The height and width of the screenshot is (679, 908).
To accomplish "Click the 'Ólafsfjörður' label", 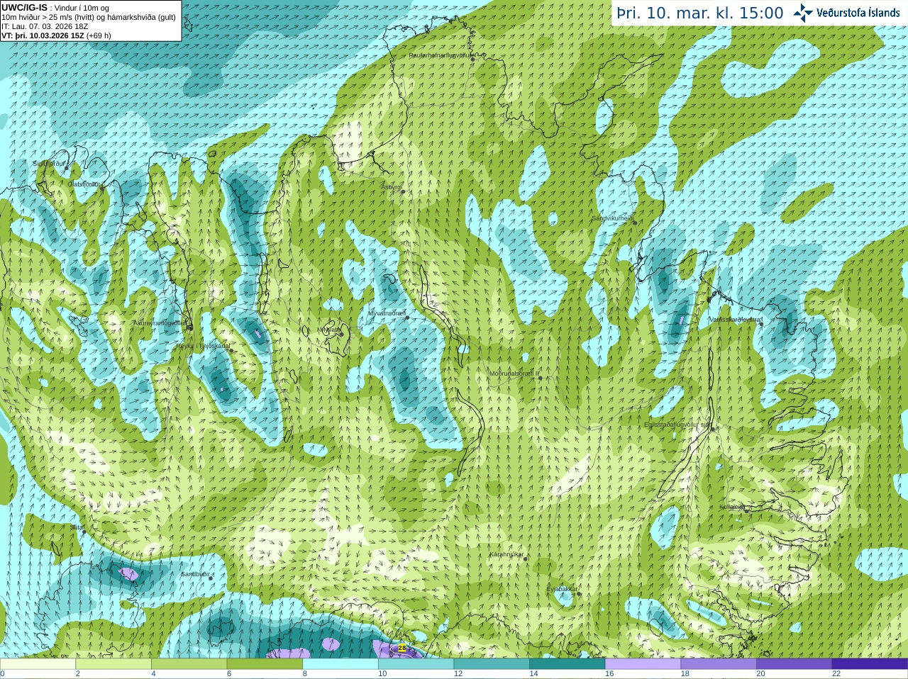I will (82, 184).
